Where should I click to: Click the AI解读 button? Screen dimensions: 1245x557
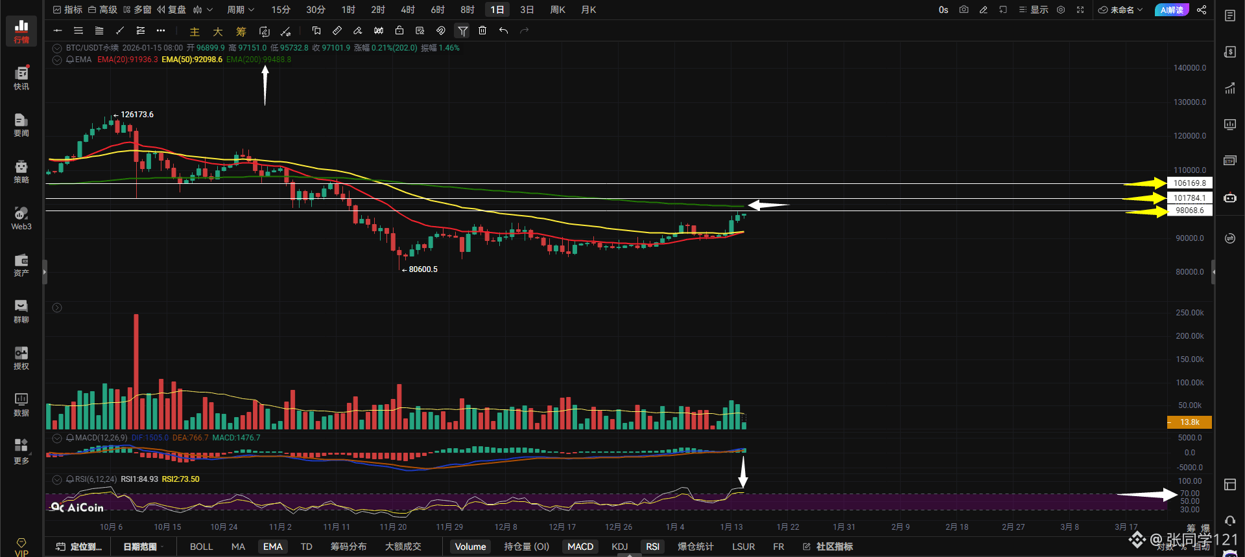[1172, 10]
